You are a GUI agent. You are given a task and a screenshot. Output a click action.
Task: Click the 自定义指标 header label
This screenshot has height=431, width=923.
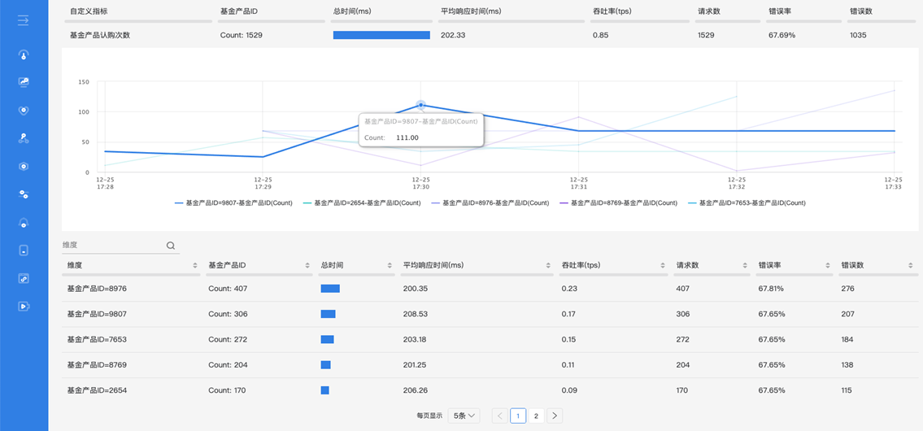click(x=89, y=11)
